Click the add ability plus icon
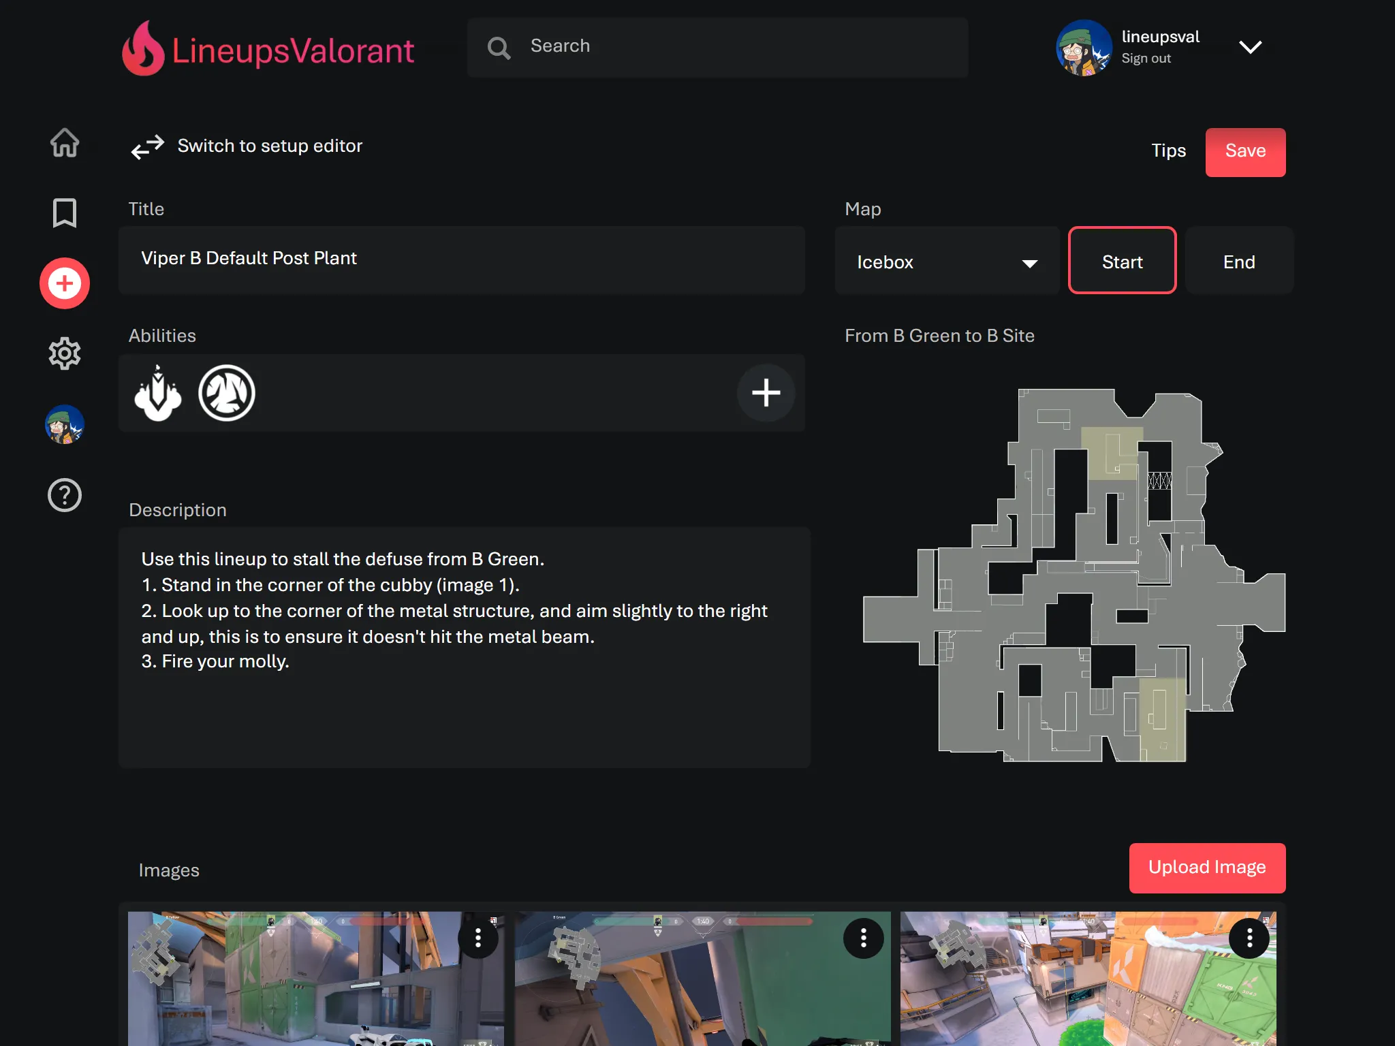This screenshot has width=1395, height=1046. pyautogui.click(x=764, y=392)
